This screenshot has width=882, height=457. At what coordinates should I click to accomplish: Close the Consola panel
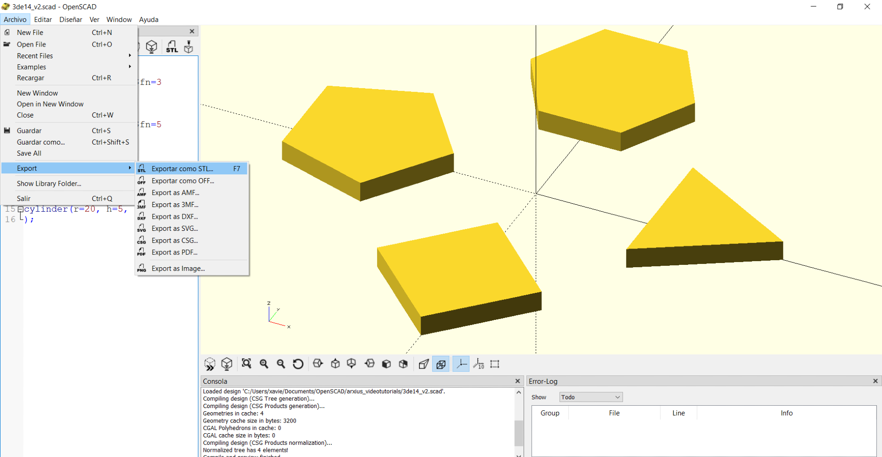[518, 381]
